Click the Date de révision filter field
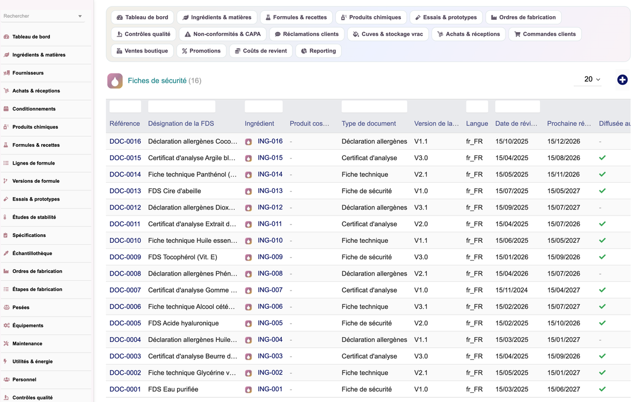 (517, 106)
